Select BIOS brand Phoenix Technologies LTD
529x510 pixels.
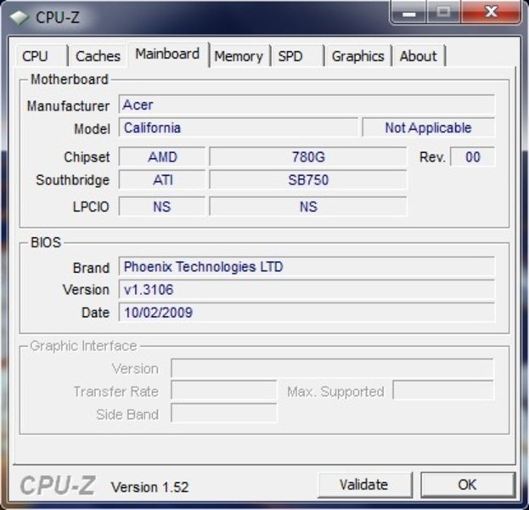(307, 267)
